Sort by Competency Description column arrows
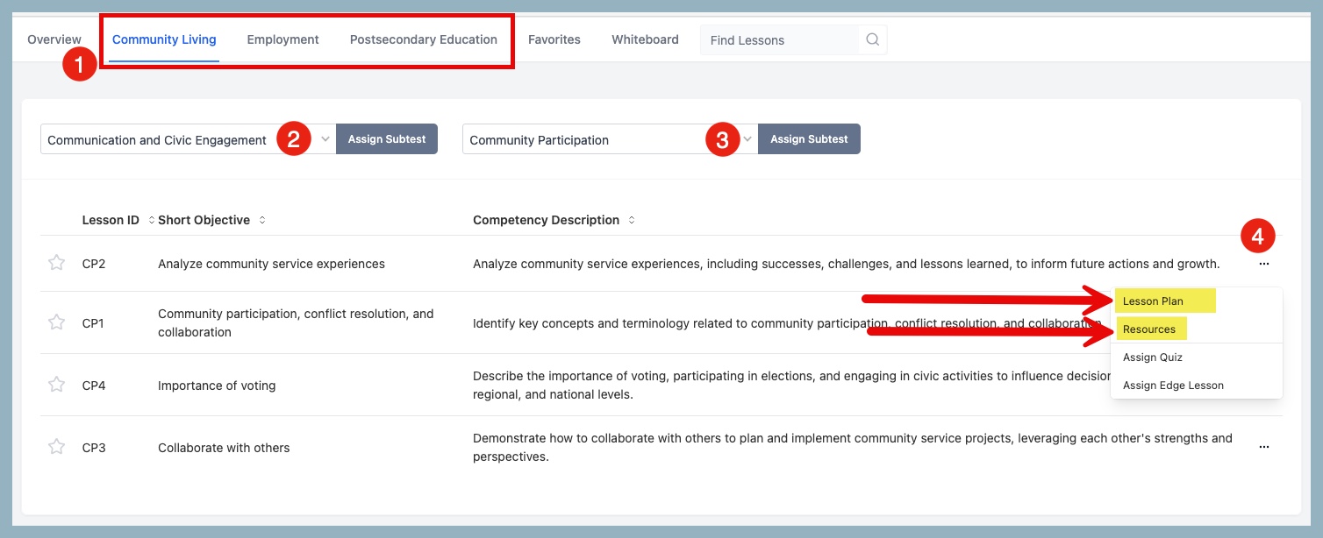Screen dimensions: 1323x538 pos(631,220)
